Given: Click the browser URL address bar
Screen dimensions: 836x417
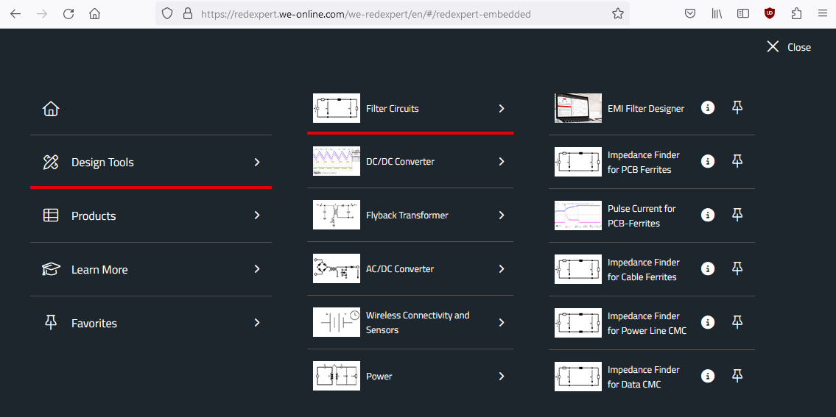Looking at the screenshot, I should pos(393,14).
